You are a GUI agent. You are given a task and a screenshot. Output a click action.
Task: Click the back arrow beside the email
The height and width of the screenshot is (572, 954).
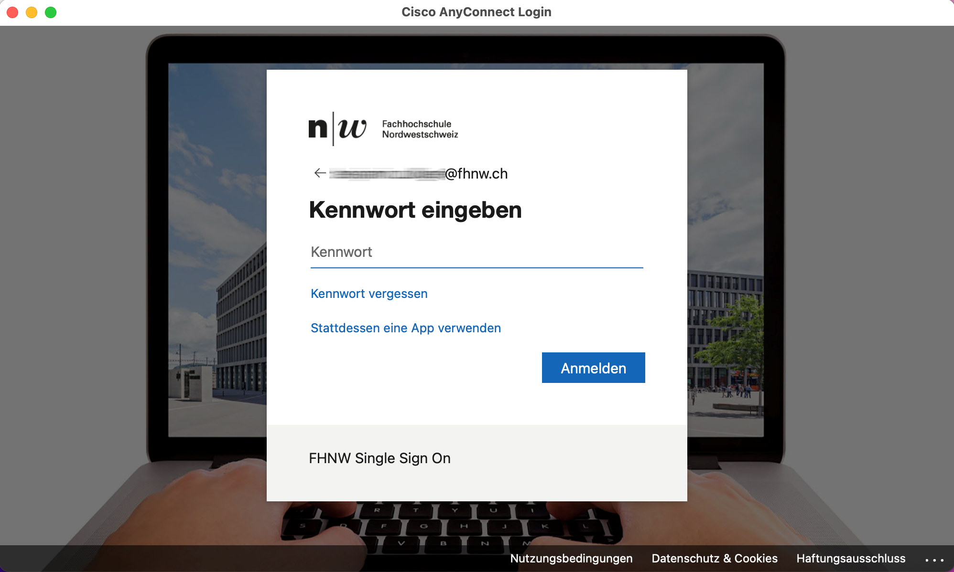(320, 173)
